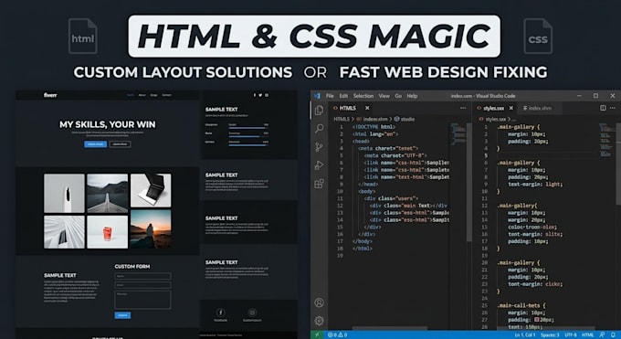Open the Search magnifier in activity bar
This screenshot has height=339, width=621.
click(x=319, y=129)
